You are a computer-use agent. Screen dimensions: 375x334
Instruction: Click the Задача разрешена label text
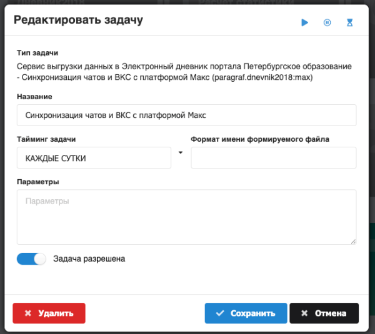coord(89,258)
